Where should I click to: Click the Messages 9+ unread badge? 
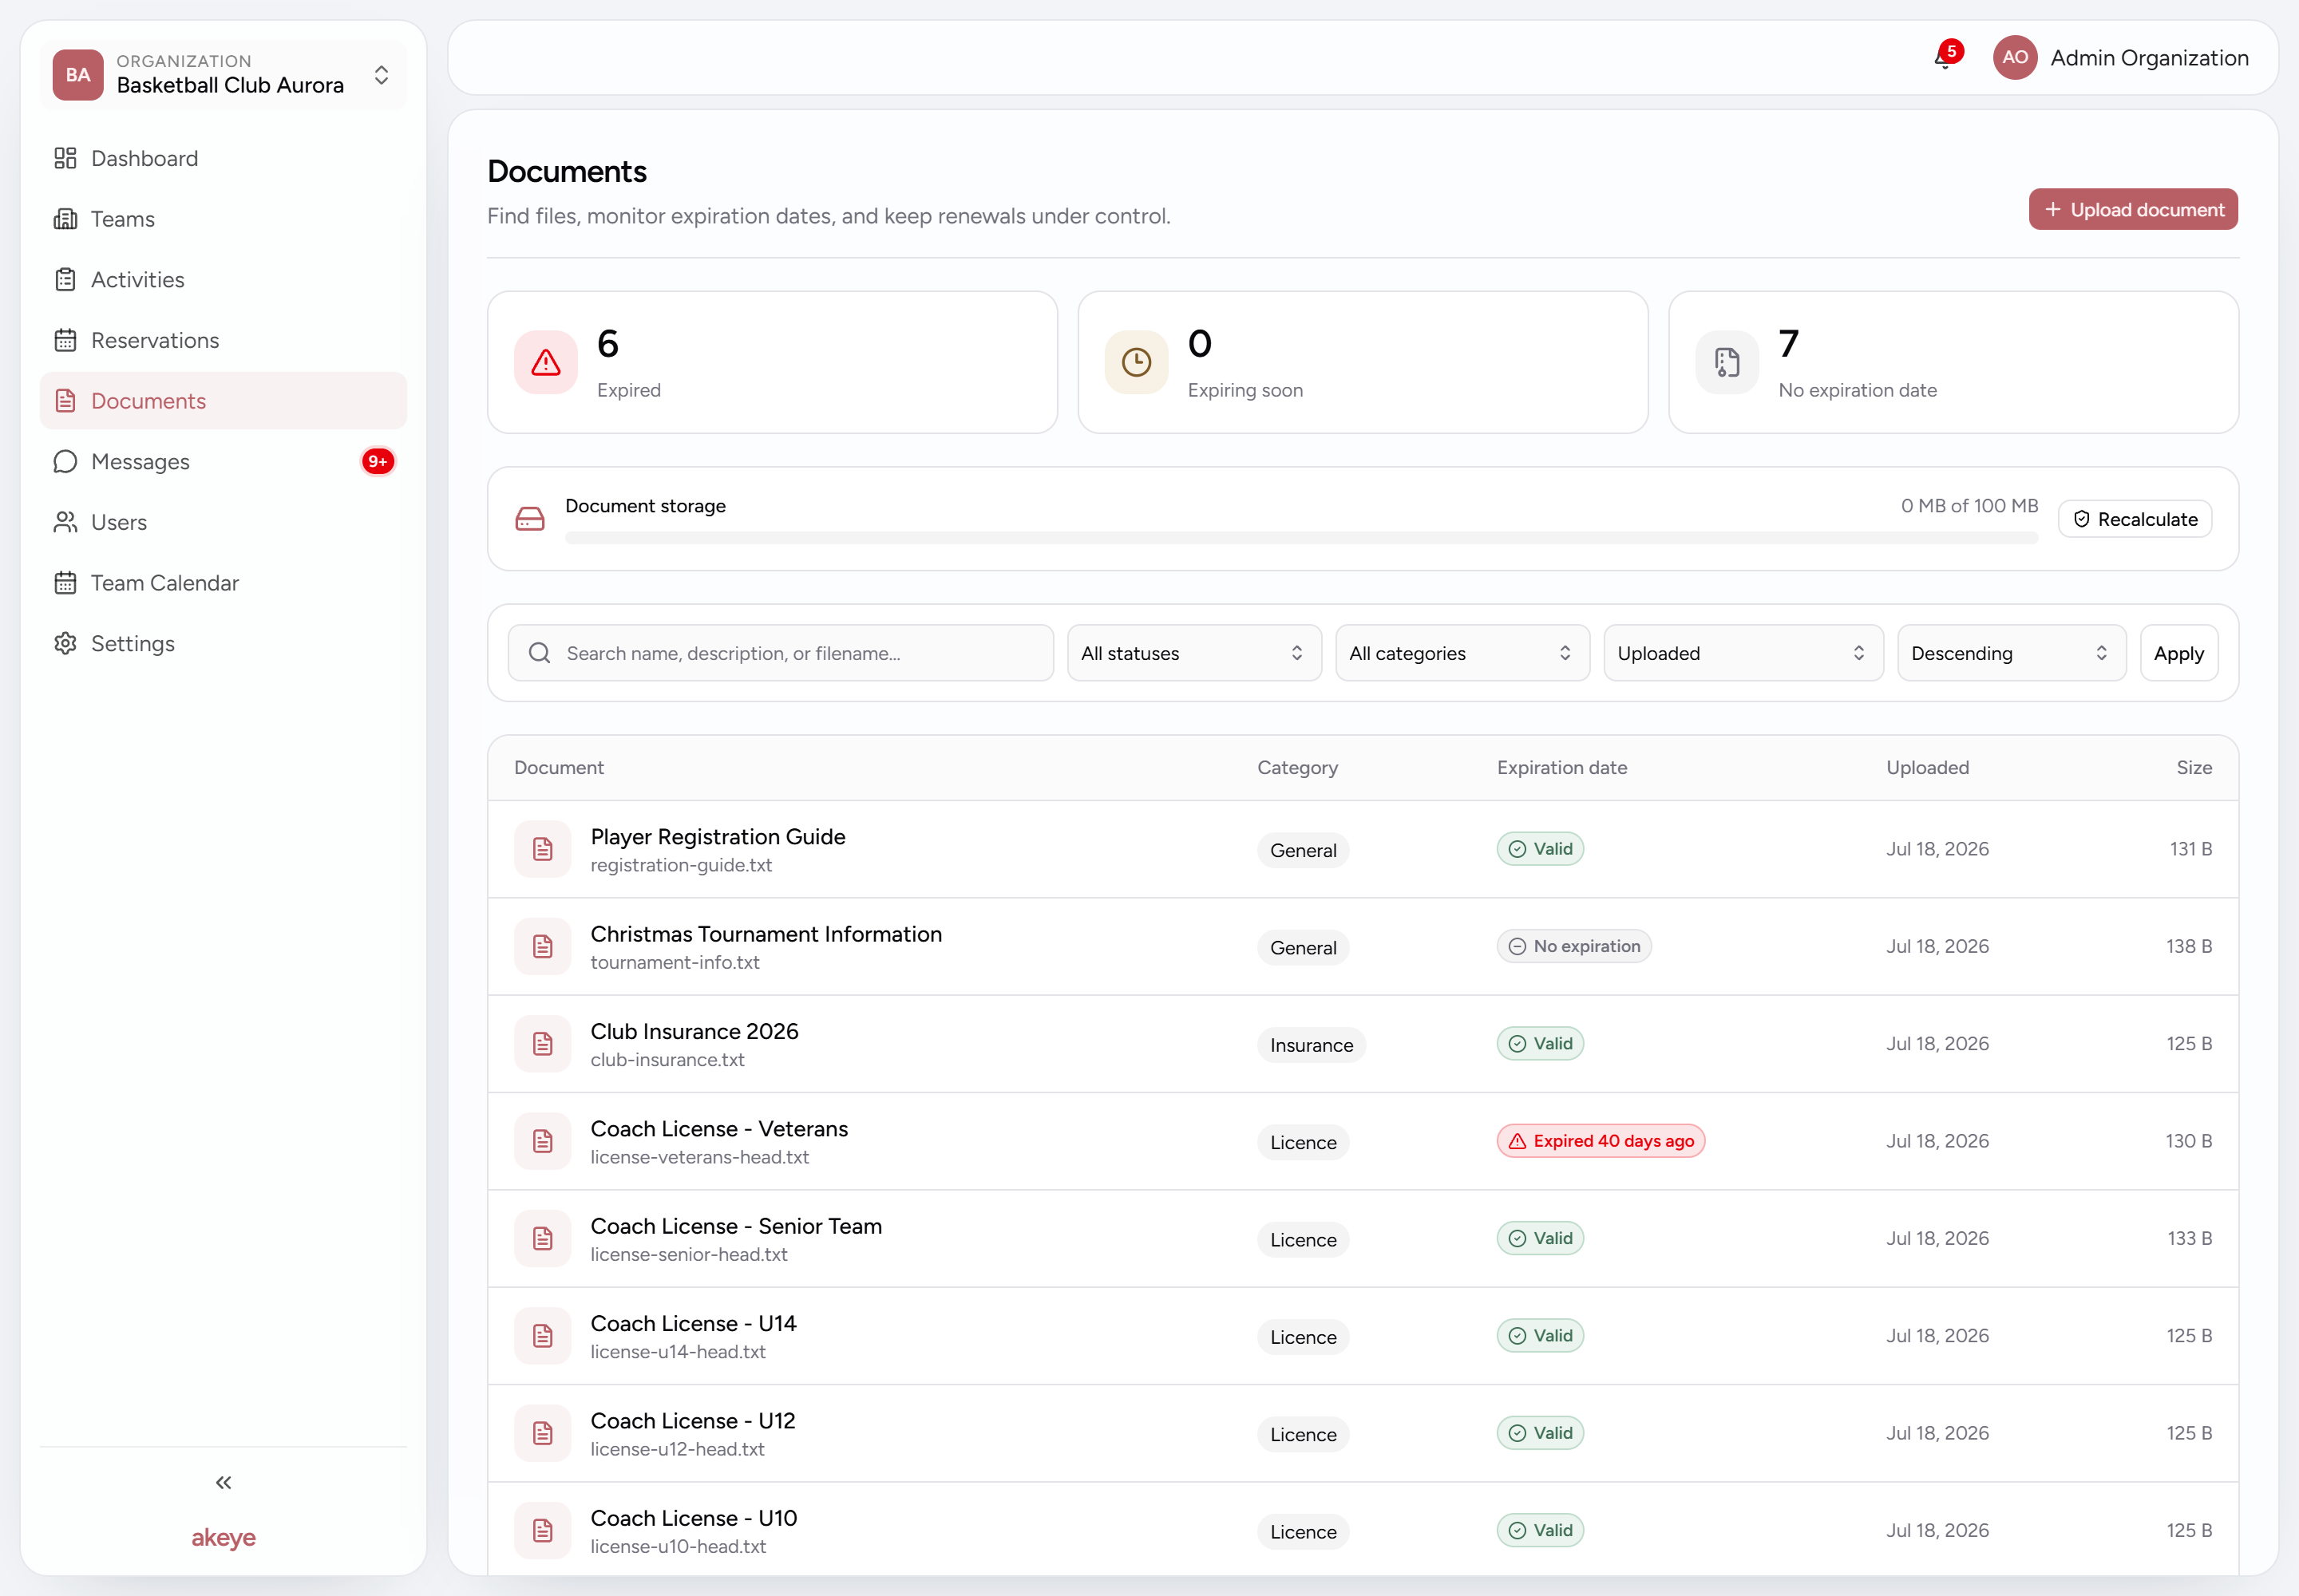click(x=377, y=461)
